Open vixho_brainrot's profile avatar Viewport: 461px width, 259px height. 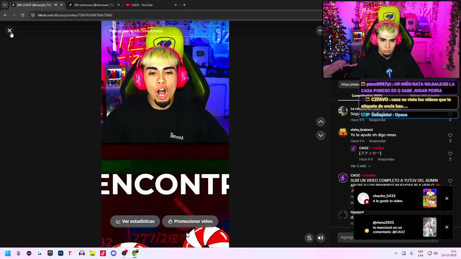coord(343,132)
